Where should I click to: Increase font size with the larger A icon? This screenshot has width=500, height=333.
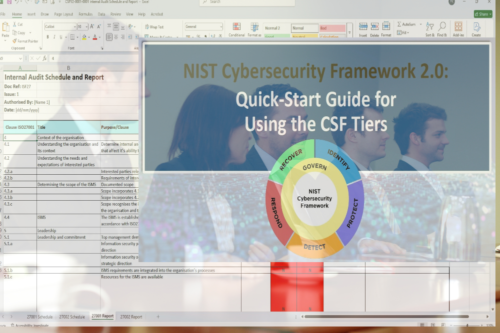(x=92, y=27)
